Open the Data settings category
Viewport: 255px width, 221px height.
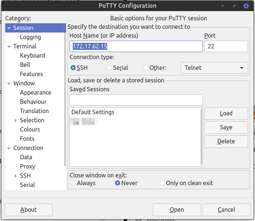pos(26,157)
